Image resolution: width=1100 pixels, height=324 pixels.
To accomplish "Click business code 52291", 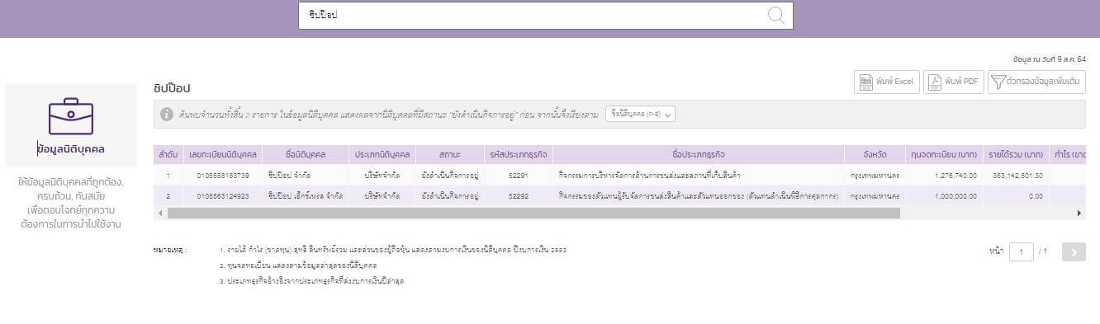I will click(x=519, y=176).
